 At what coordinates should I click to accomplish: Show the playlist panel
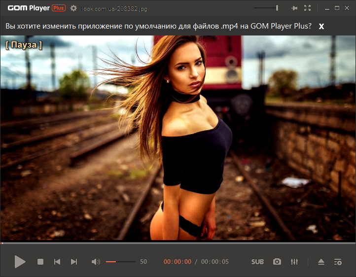click(x=338, y=262)
